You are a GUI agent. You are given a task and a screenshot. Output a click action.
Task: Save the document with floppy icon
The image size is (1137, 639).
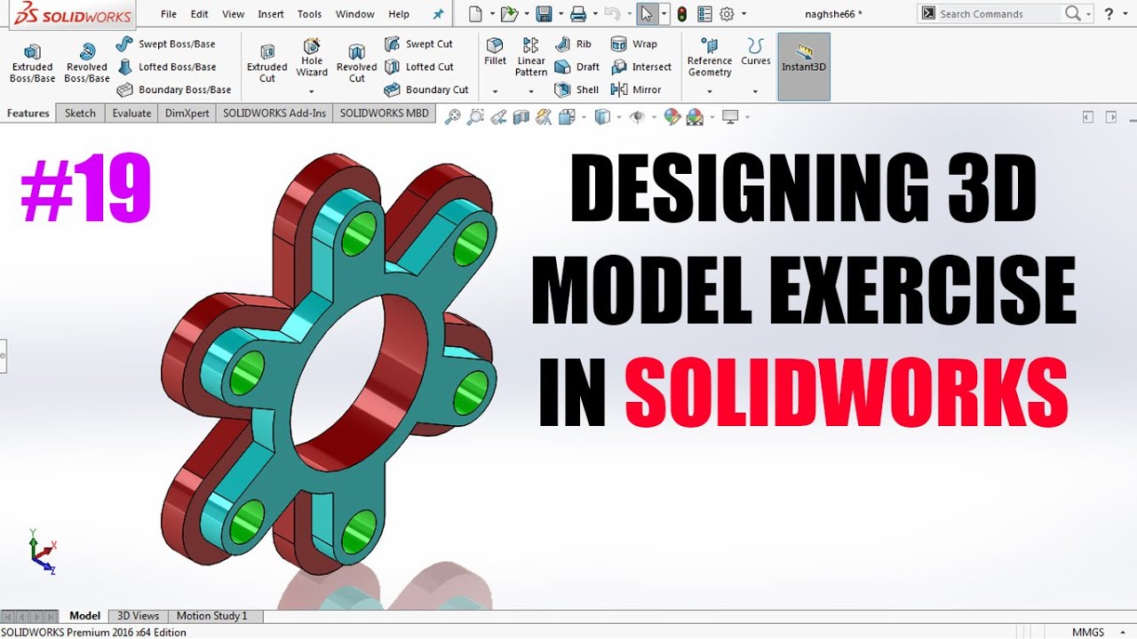coord(544,13)
